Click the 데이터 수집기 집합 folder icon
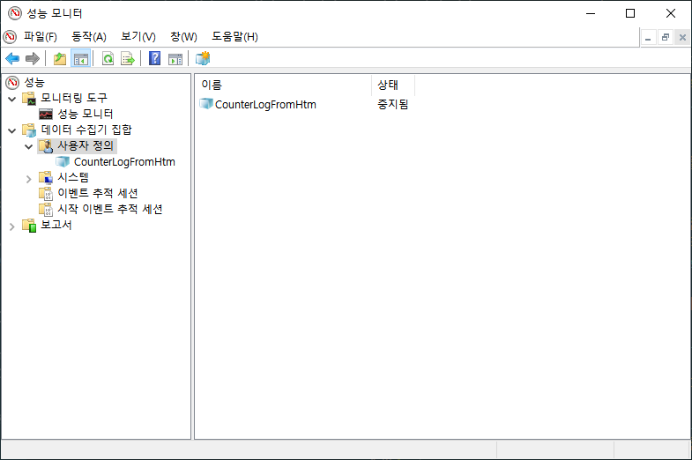This screenshot has height=460, width=692. tap(29, 130)
